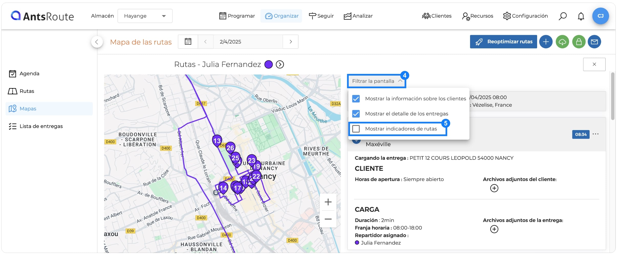Open the calendar date picker icon

click(188, 41)
